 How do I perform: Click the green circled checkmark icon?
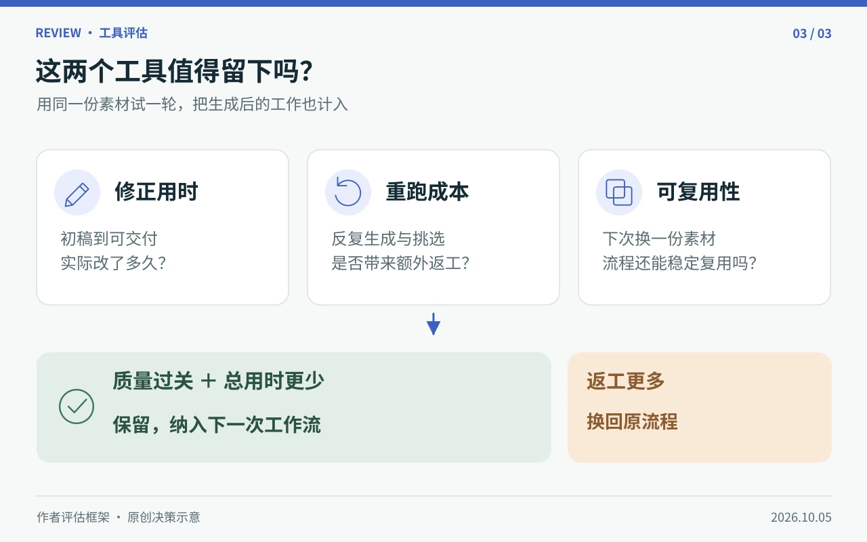[x=77, y=406]
